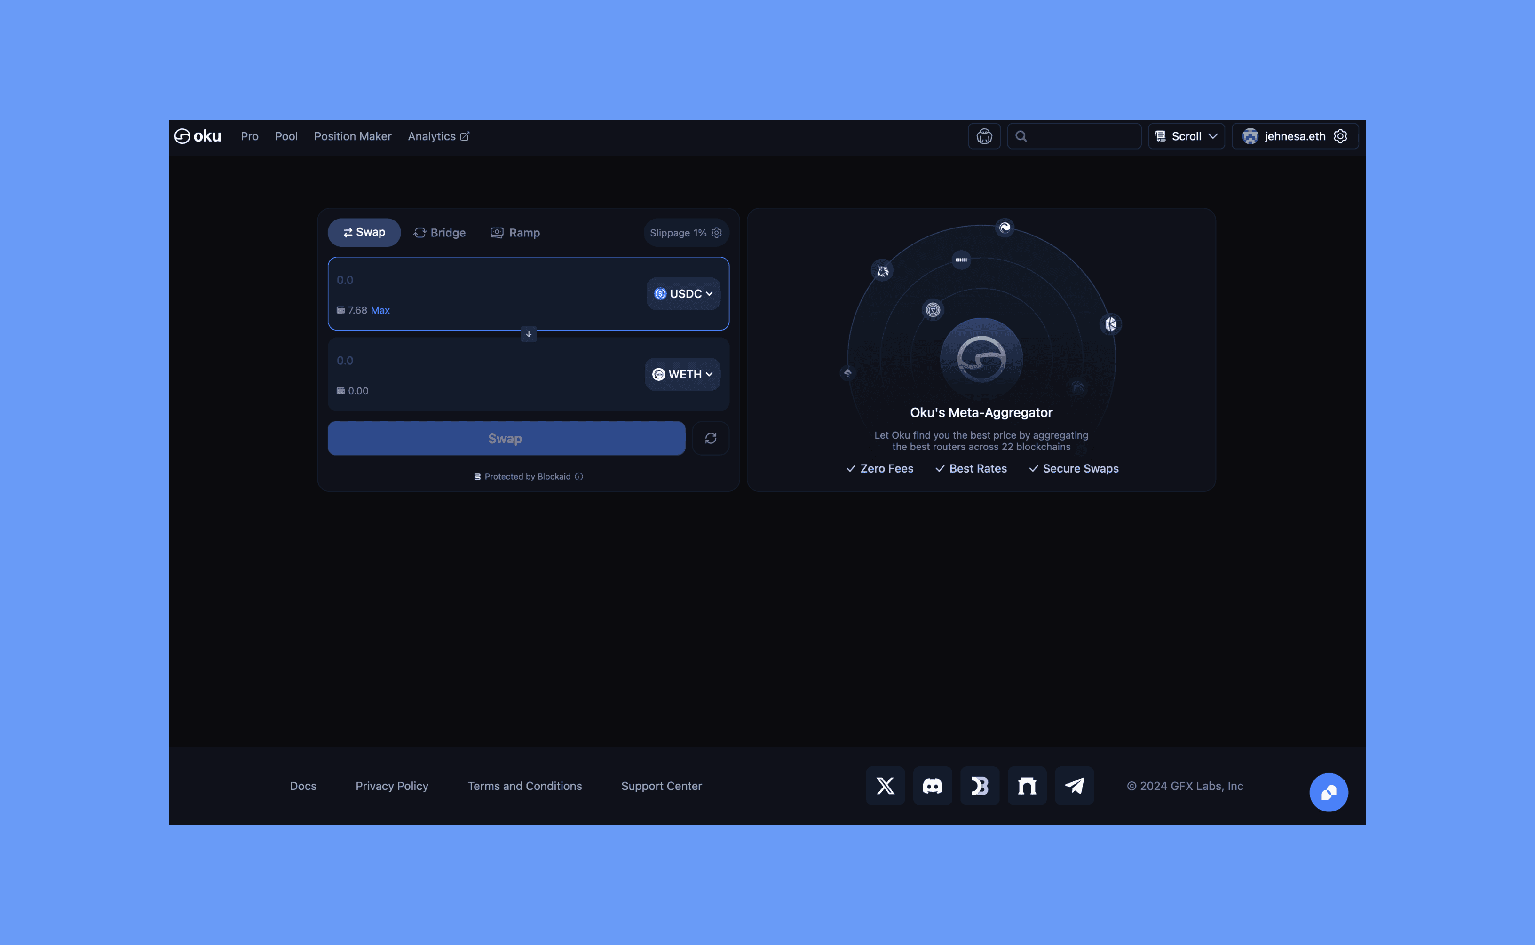The height and width of the screenshot is (945, 1535).
Task: Expand the USDC token selector
Action: click(x=683, y=294)
